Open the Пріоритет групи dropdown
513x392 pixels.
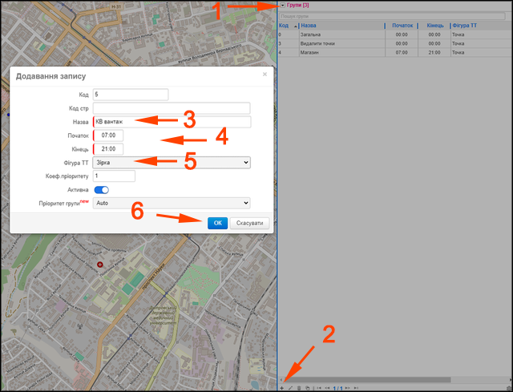click(x=172, y=203)
